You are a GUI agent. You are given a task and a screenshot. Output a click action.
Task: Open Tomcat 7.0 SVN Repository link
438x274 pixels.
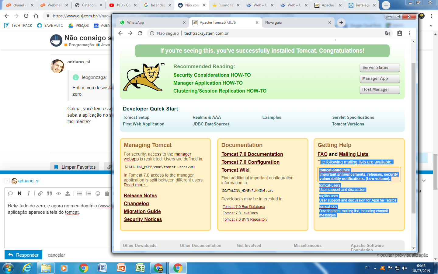(x=245, y=220)
